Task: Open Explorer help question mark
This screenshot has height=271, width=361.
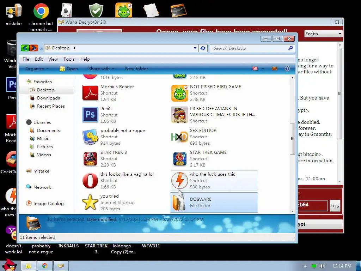Action: (287, 68)
